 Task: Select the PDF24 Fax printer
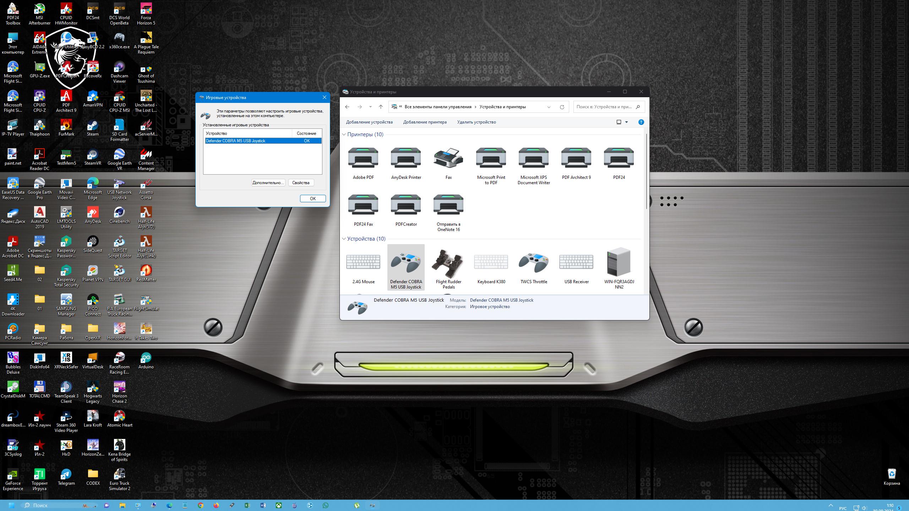point(363,210)
